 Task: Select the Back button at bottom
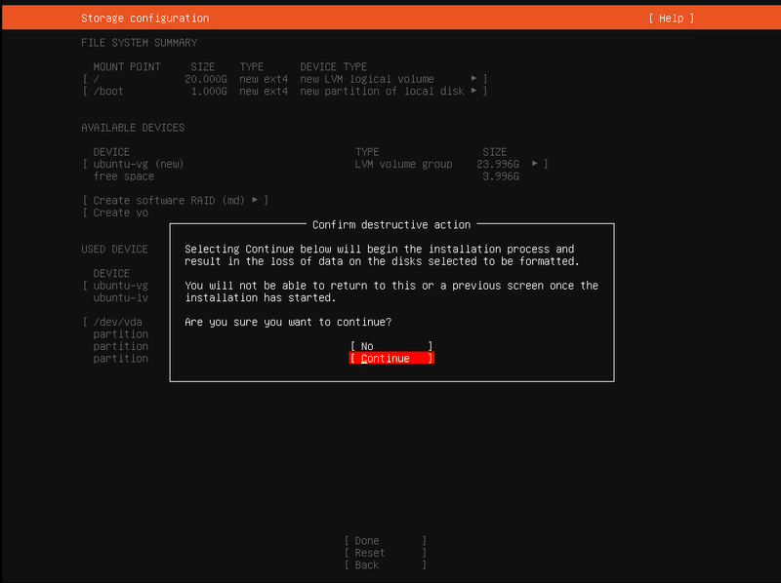[386, 565]
